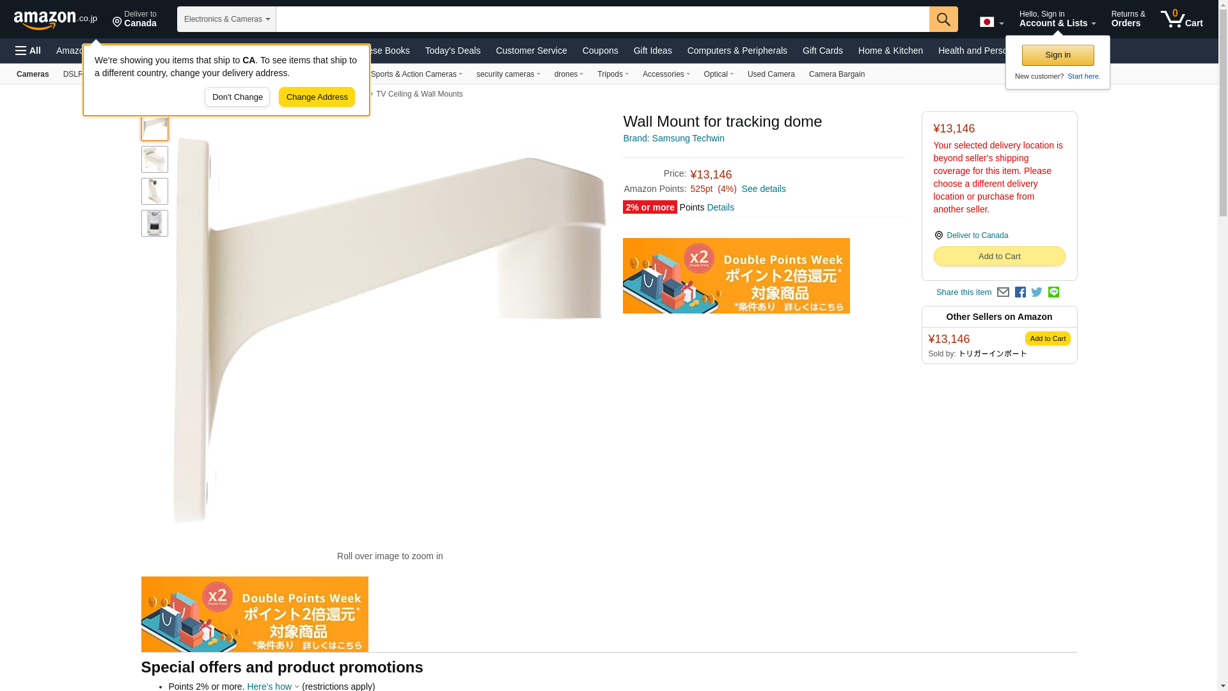Screen dimensions: 1228x691
Task: Open the shopping cart icon
Action: click(1182, 19)
